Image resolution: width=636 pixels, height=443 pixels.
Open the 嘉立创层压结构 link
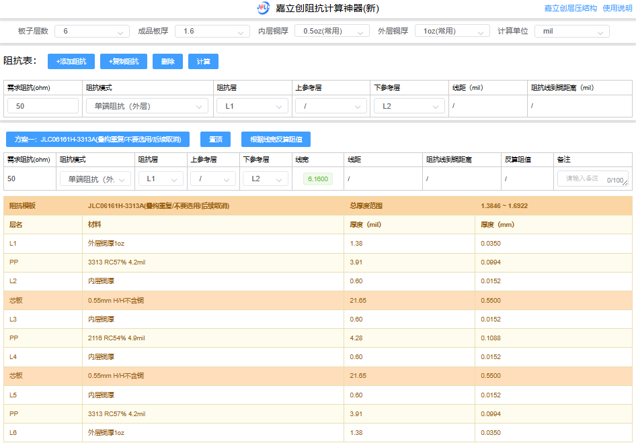click(x=570, y=9)
